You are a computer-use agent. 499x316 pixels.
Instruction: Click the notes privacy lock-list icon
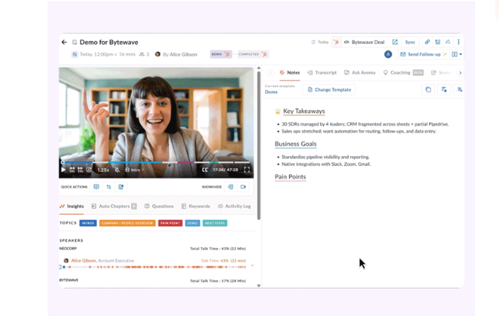[444, 89]
